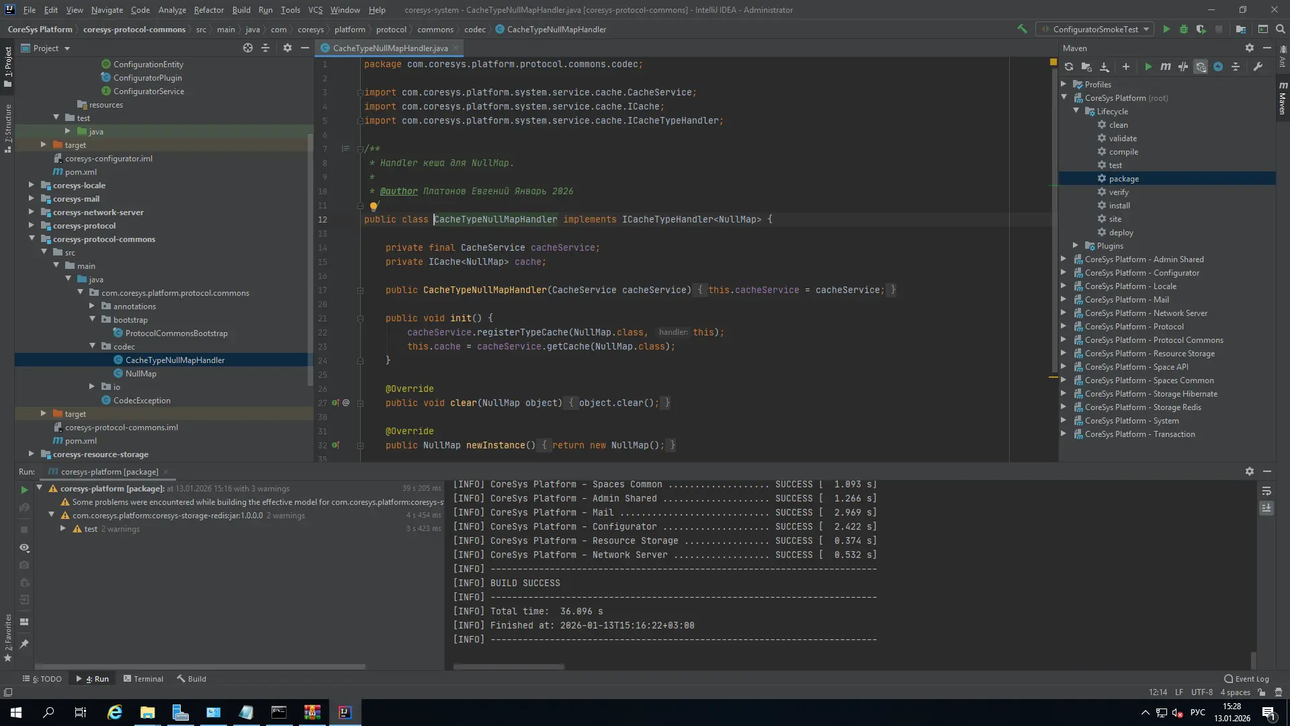The image size is (1290, 726).
Task: Run the selected Maven build
Action: tap(1148, 67)
